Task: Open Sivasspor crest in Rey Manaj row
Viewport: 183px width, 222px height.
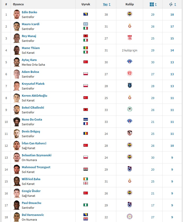Action: (130, 38)
